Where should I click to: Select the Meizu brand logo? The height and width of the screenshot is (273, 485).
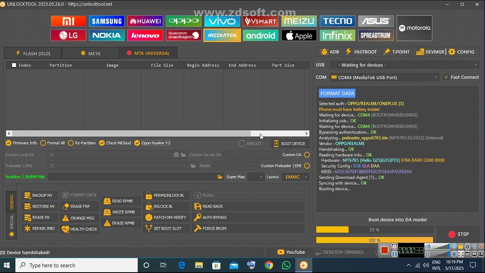coord(299,21)
